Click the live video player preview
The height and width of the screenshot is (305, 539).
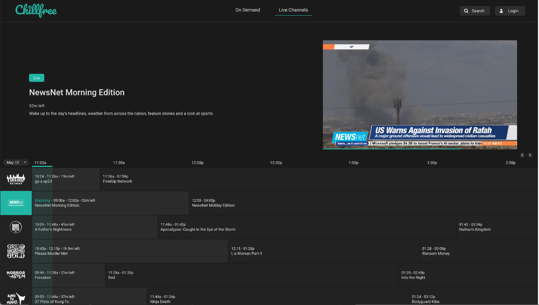[420, 95]
